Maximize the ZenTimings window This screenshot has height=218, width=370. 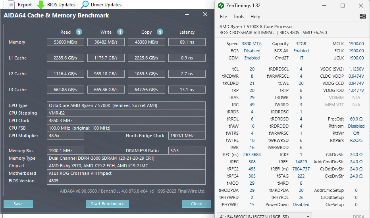coord(343,6)
